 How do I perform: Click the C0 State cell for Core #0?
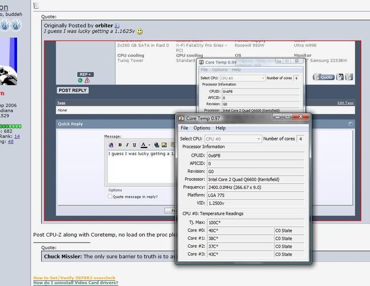click(289, 231)
